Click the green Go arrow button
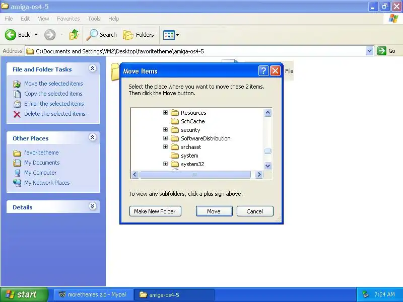The height and width of the screenshot is (302, 403). pos(382,51)
